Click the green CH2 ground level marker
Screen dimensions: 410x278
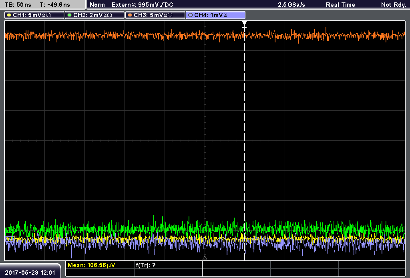(x=10, y=230)
